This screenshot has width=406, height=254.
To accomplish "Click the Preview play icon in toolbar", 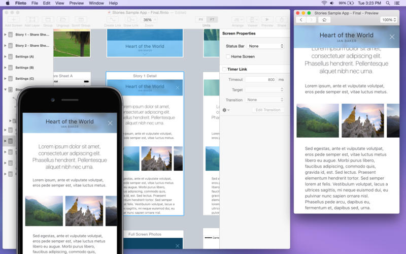I will click(267, 20).
